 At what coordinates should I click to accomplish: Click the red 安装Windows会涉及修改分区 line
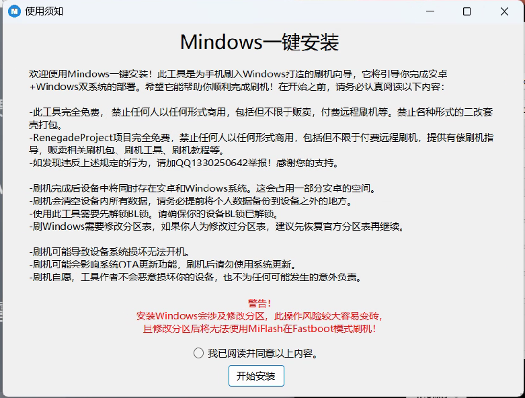[259, 316]
